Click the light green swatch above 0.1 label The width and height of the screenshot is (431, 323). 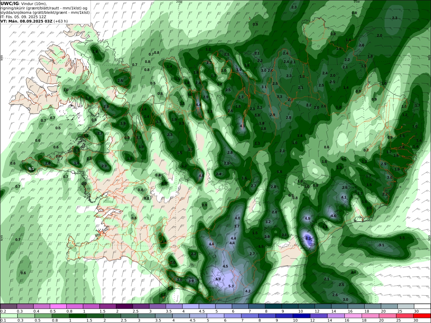[x=9, y=316]
